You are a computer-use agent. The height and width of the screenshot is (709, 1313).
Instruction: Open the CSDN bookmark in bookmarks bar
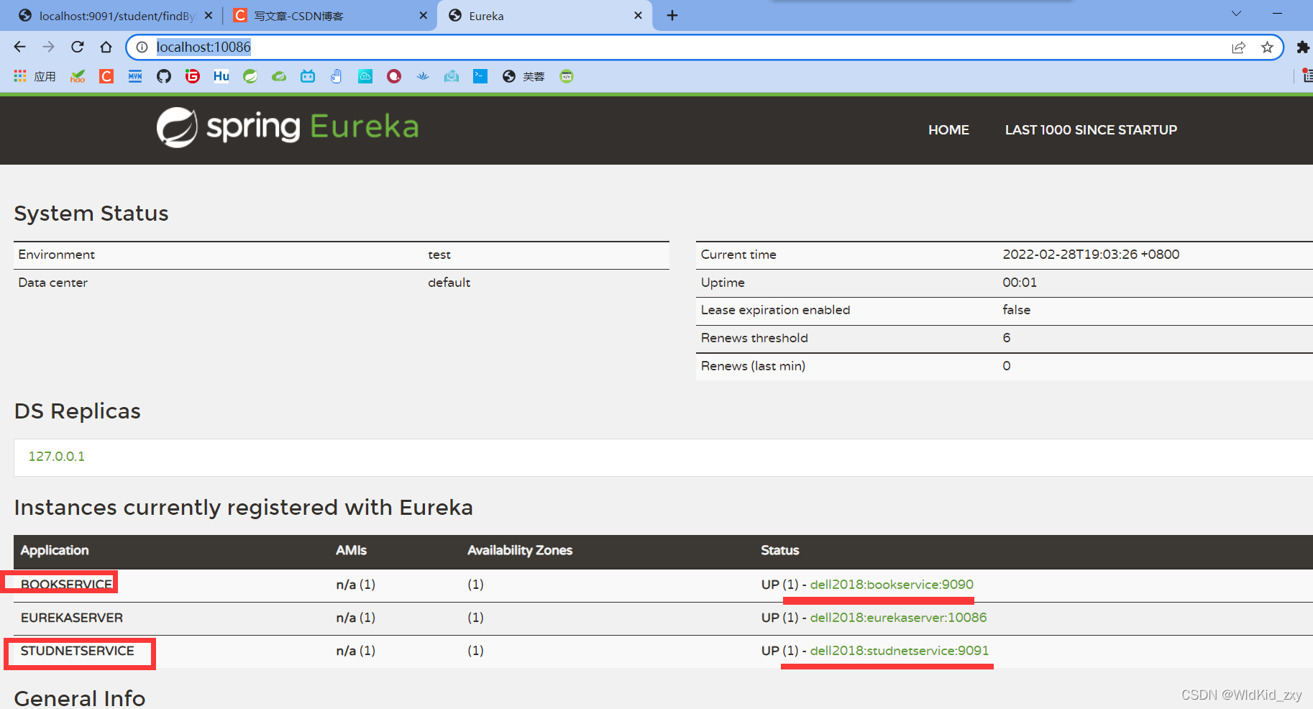coord(106,76)
